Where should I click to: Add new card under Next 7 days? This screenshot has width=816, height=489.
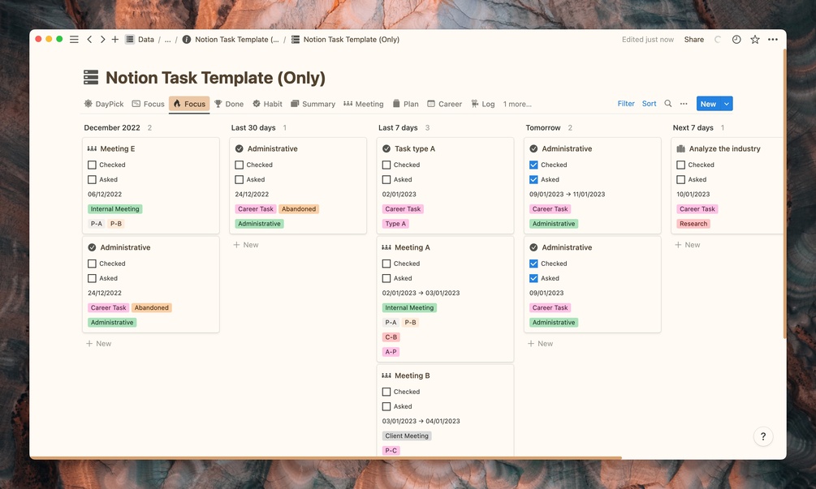[x=688, y=245]
